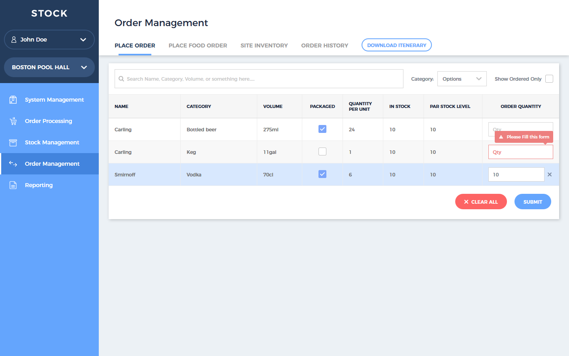Image resolution: width=569 pixels, height=356 pixels.
Task: Check the Packaged box for Carling Keg
Action: point(322,151)
